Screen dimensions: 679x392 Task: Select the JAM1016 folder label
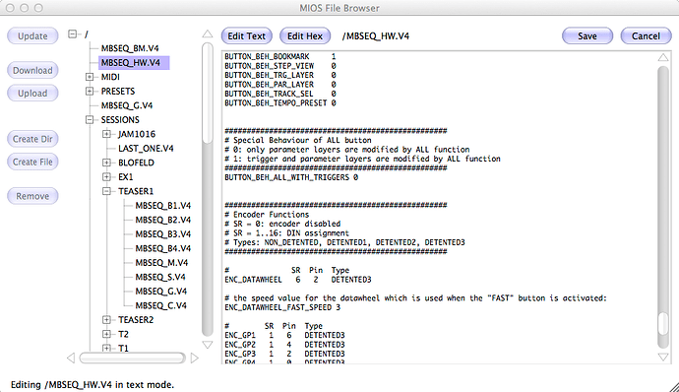point(137,134)
